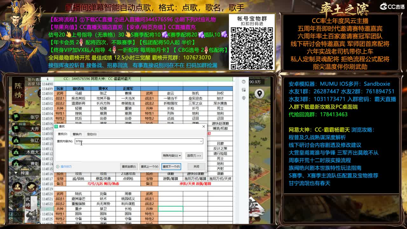
Task: Open the 操作技巧 link
Action: [66, 167]
